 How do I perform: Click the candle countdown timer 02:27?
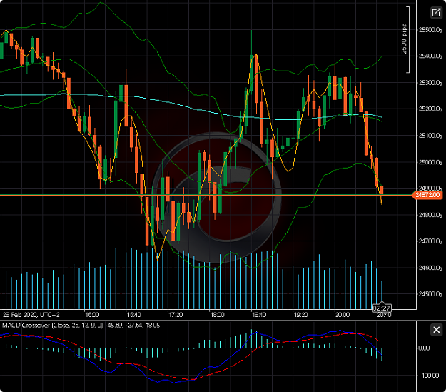[382, 308]
